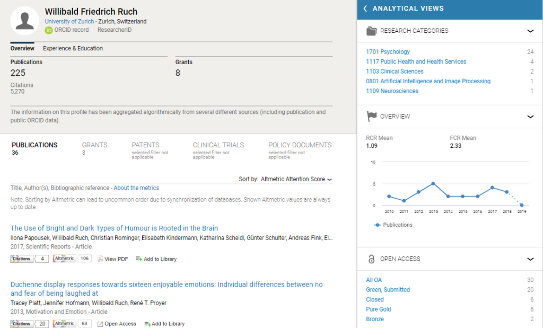Filter by 1701 Psychology category
Viewport: 543px width, 328px height.
(x=388, y=52)
